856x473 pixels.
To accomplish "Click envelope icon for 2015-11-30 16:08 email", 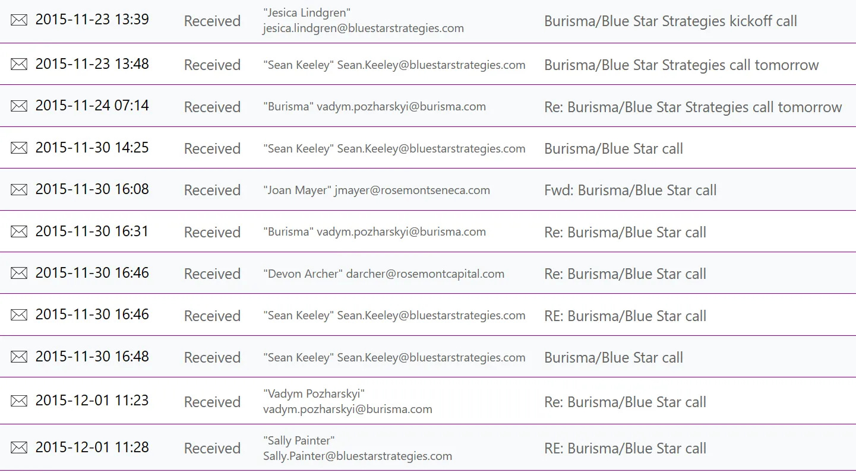I will (19, 190).
